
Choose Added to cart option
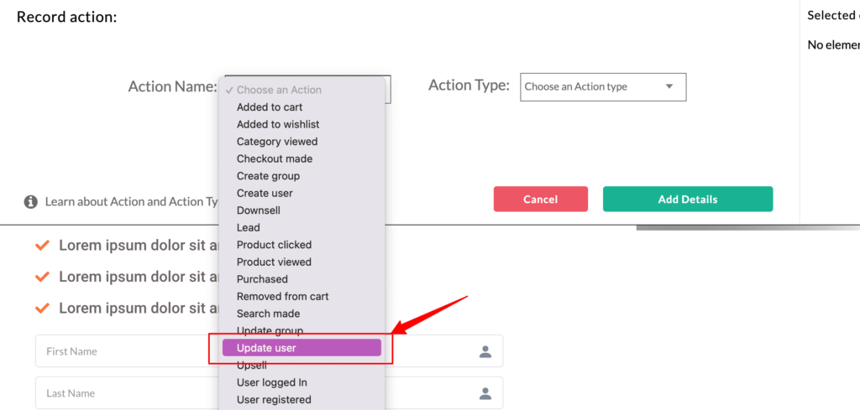click(270, 107)
